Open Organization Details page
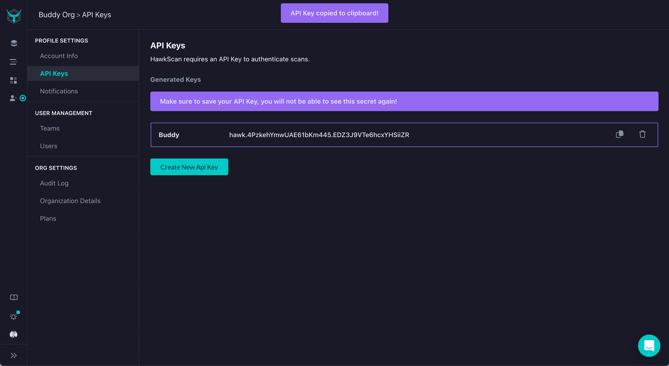Image resolution: width=669 pixels, height=366 pixels. tap(70, 201)
